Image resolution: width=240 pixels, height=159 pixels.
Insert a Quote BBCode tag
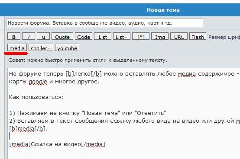click(62, 36)
